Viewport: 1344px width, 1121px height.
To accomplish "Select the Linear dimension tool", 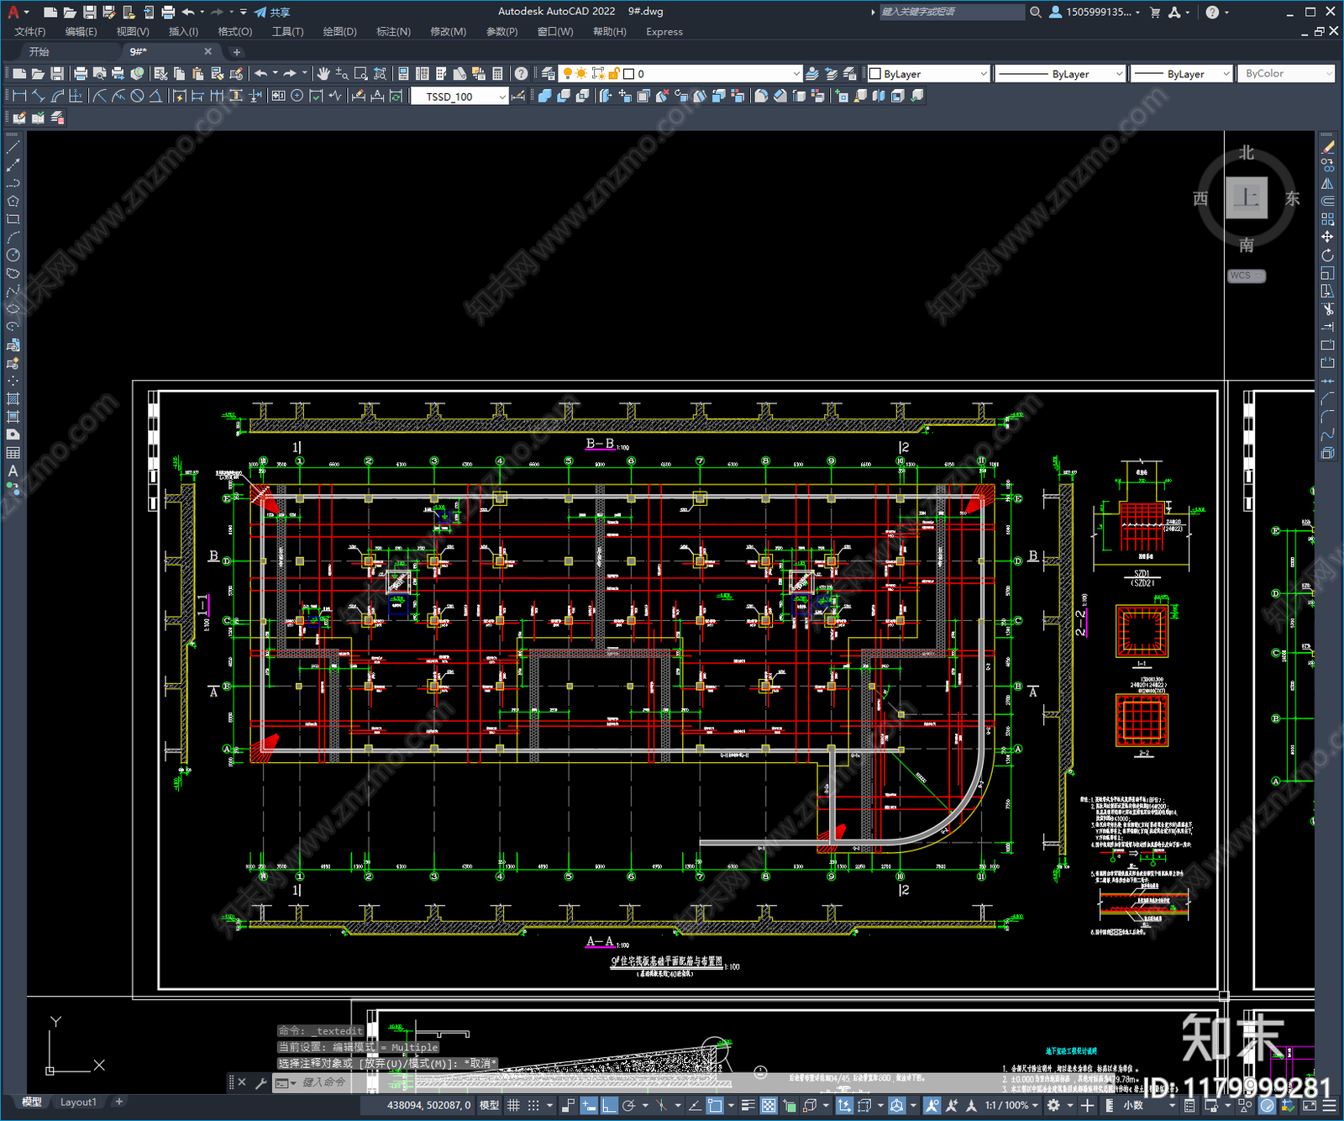I will pos(19,96).
